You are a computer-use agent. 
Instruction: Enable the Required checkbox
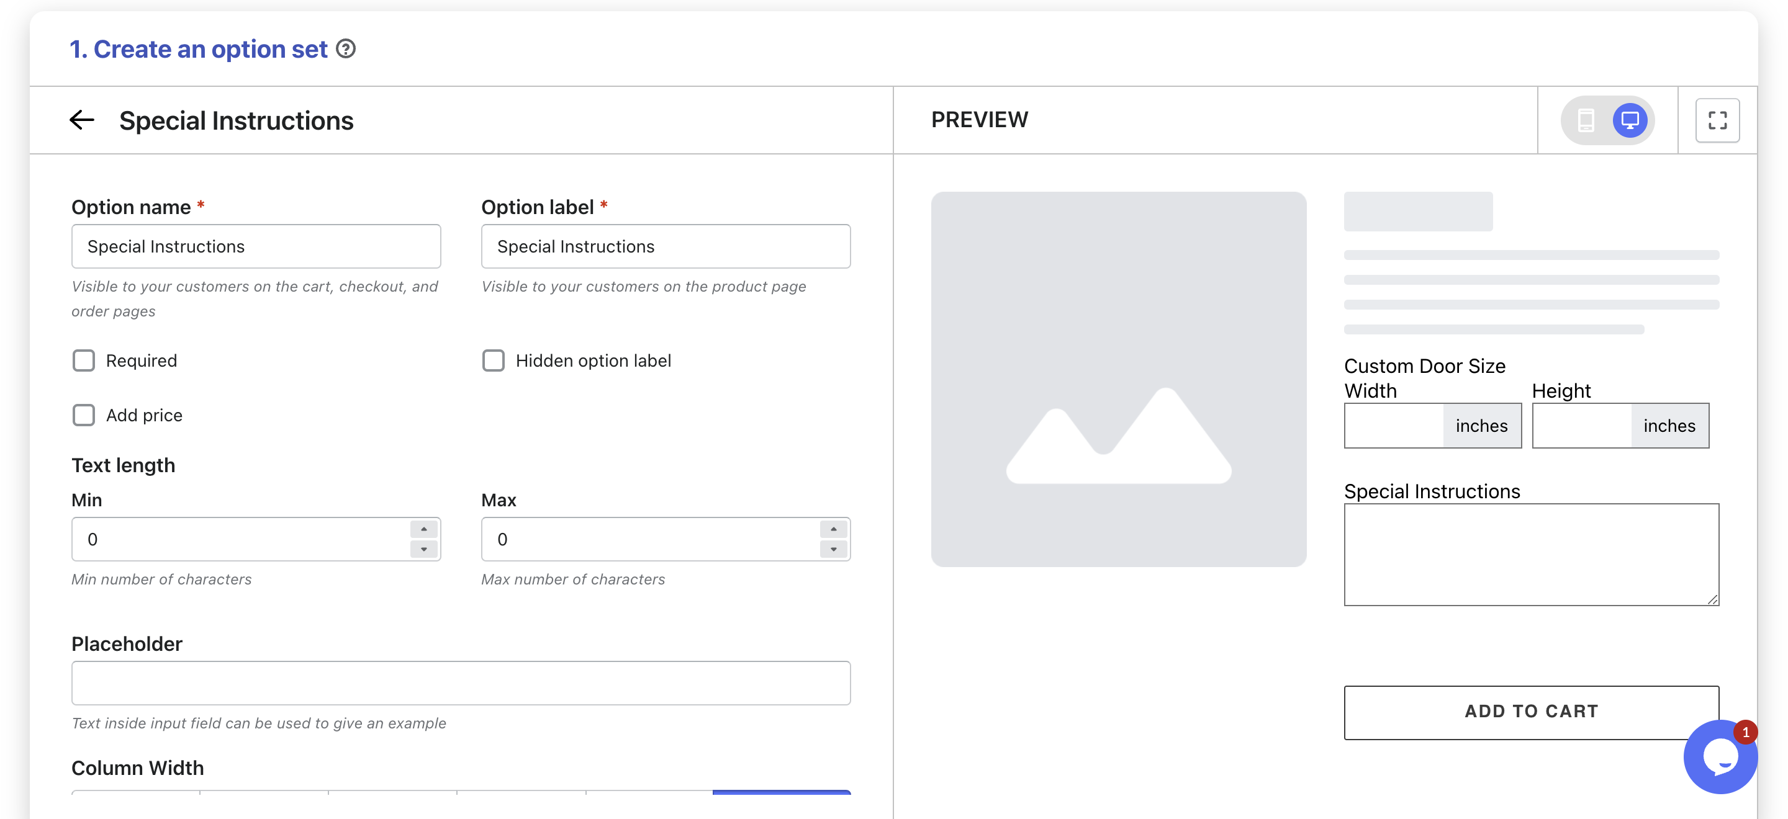(x=84, y=360)
